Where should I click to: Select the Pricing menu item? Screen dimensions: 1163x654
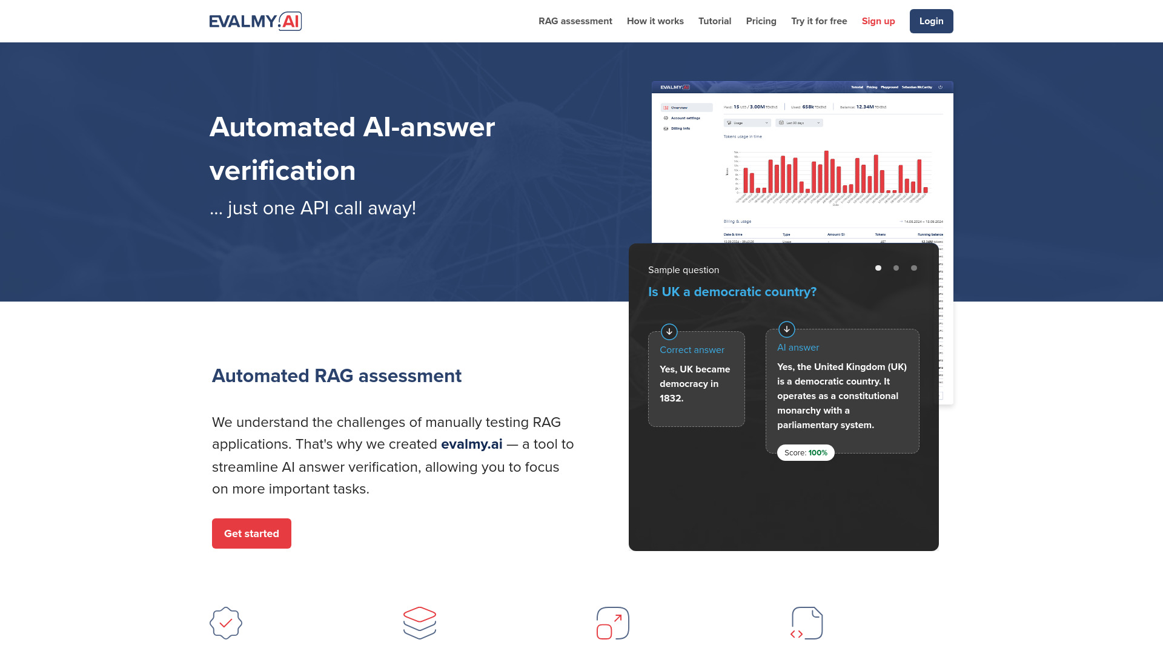point(760,21)
